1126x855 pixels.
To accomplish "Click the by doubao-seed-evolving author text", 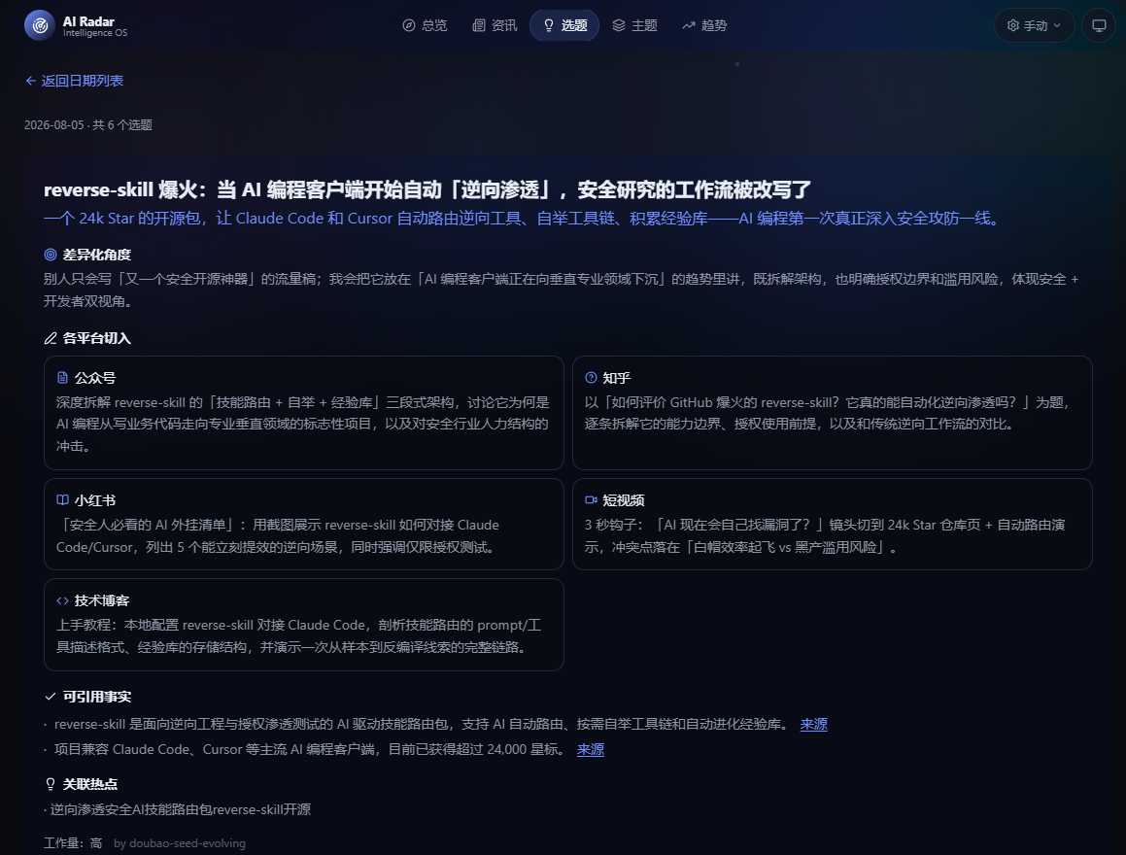I will (x=180, y=843).
